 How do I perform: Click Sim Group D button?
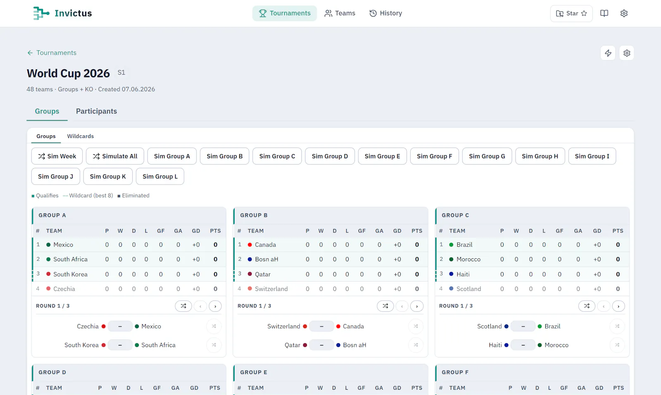point(330,156)
